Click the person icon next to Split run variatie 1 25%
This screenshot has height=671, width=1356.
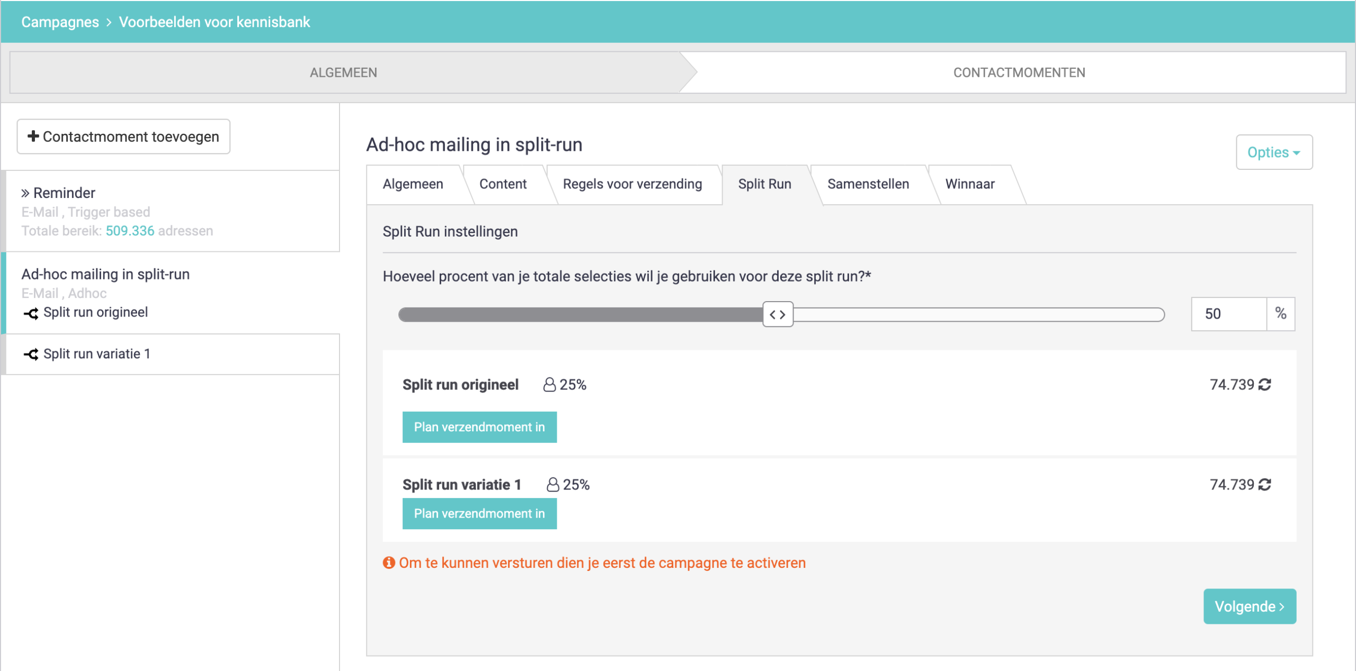click(552, 485)
